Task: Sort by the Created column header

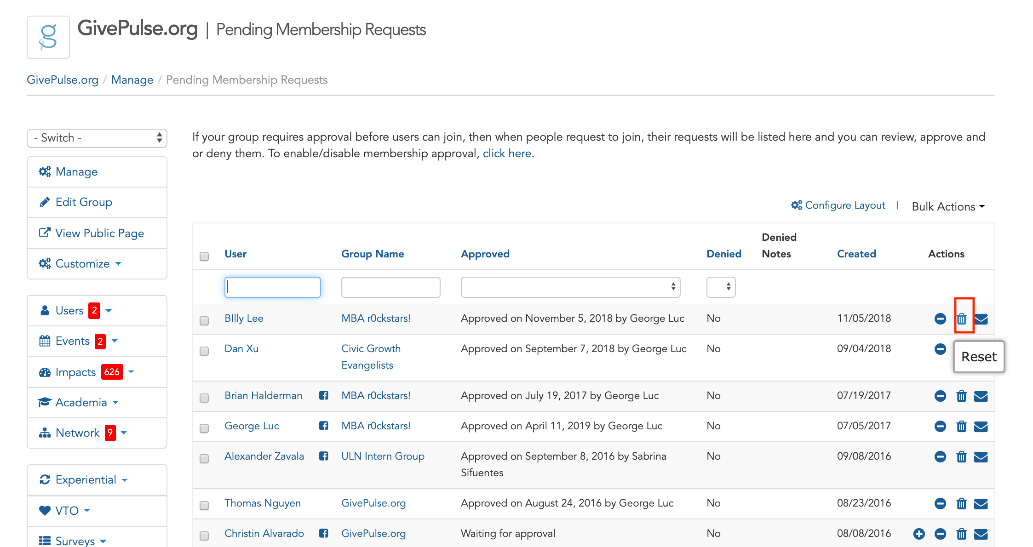Action: pos(856,254)
